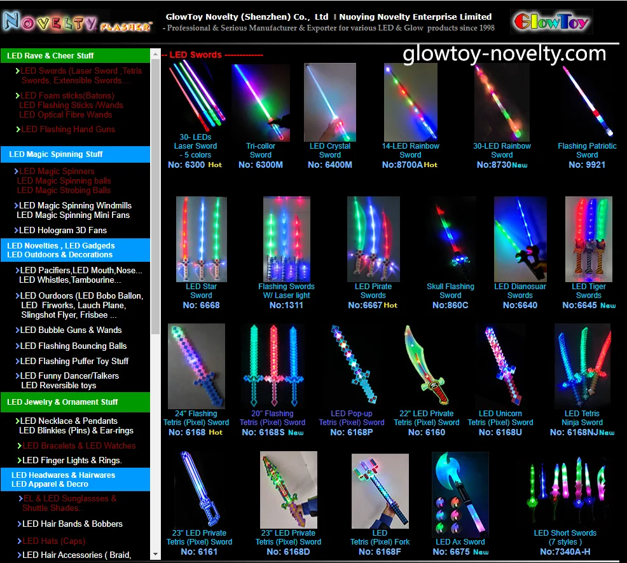627x563 pixels.
Task: Open the Flashing Swords W/ Laser light image
Action: [x=286, y=239]
